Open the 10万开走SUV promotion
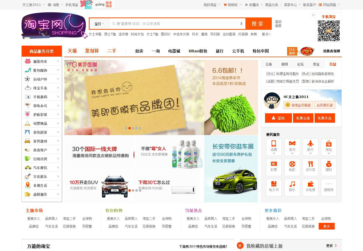The height and width of the screenshot is (251, 363). pyautogui.click(x=98, y=185)
